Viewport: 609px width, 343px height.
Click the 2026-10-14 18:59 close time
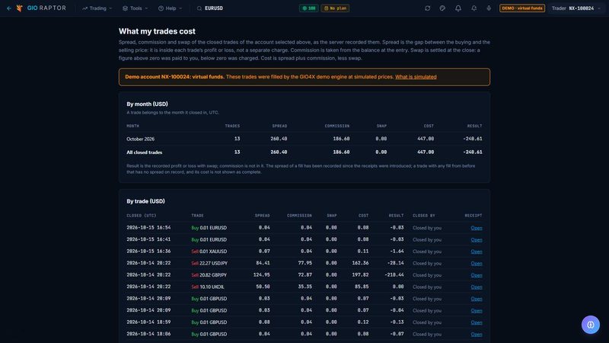click(148, 322)
